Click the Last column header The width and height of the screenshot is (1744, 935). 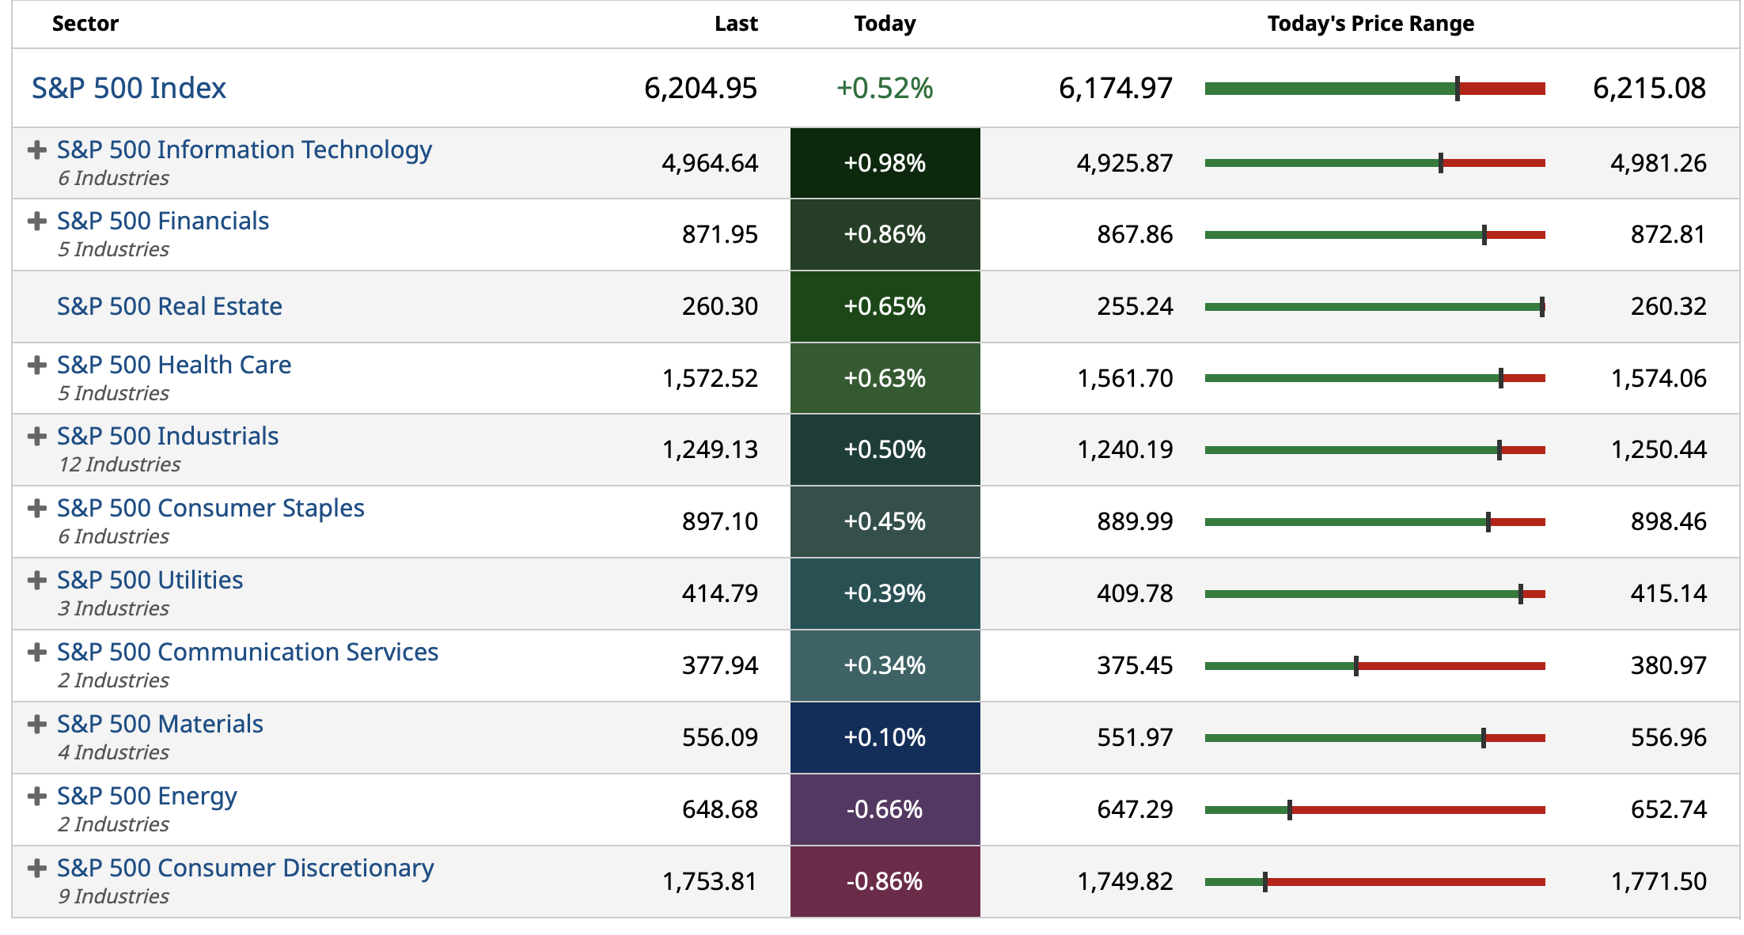click(736, 24)
